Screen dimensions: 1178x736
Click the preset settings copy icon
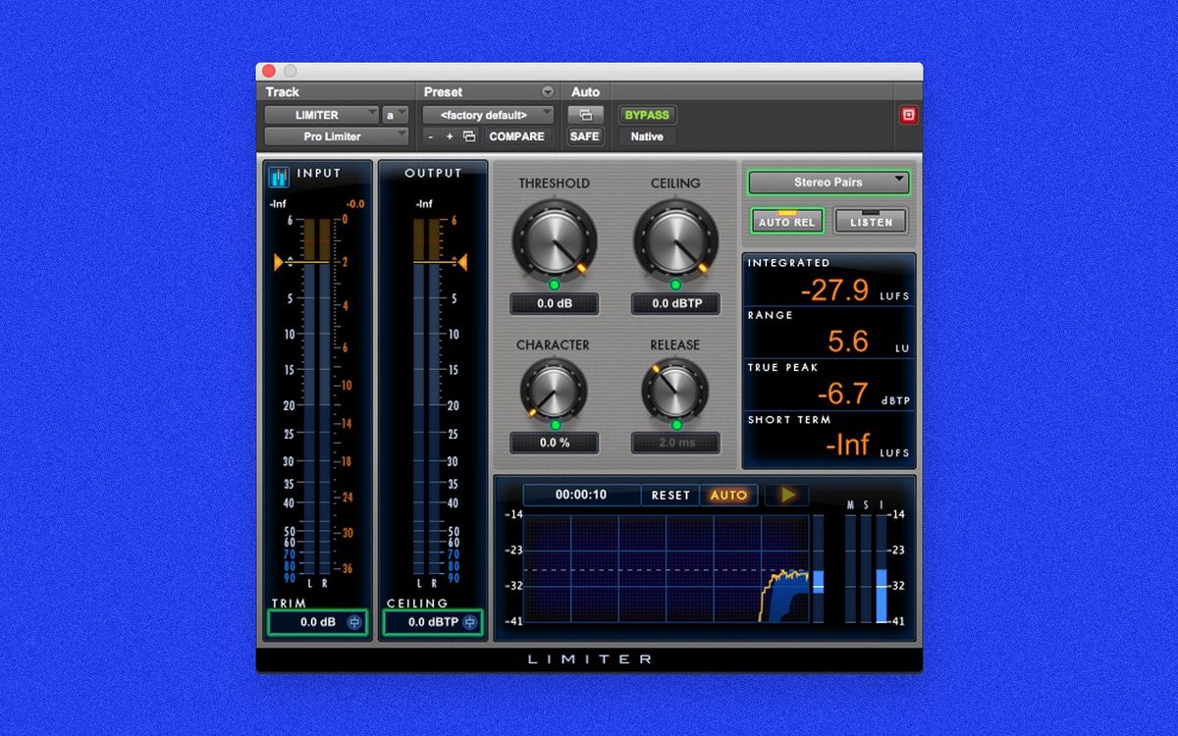click(x=469, y=136)
